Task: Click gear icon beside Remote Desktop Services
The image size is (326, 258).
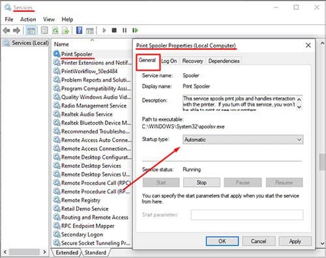Action: click(x=57, y=165)
